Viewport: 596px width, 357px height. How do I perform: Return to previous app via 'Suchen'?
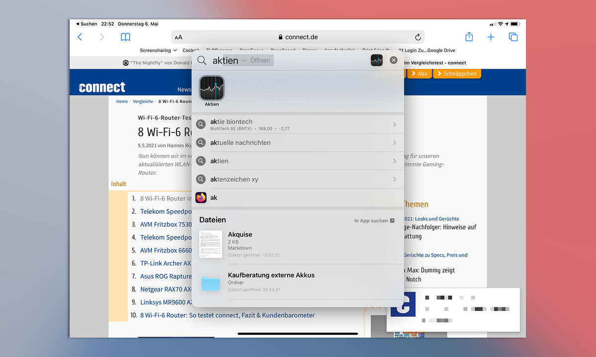[86, 24]
